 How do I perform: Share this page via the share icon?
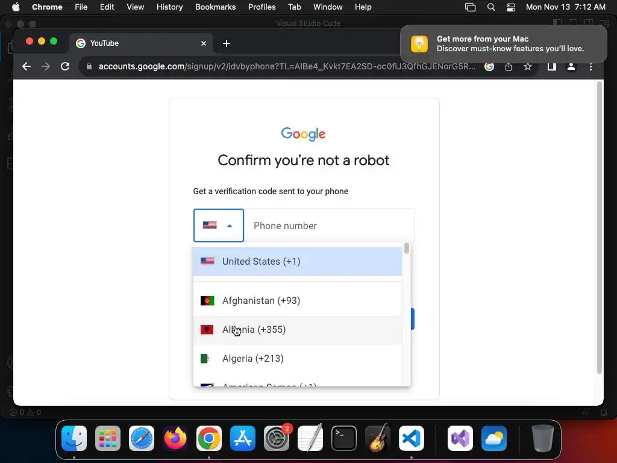click(x=509, y=66)
